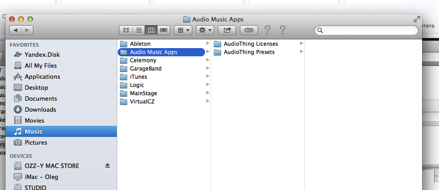This screenshot has height=190, width=439.
Task: Open Downloads in the sidebar
Action: pyautogui.click(x=61, y=109)
